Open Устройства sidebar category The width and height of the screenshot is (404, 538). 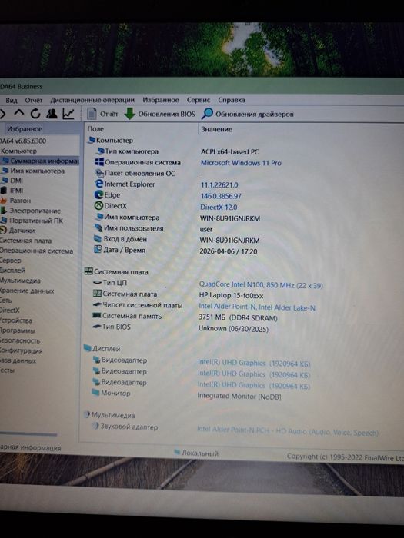[16, 320]
